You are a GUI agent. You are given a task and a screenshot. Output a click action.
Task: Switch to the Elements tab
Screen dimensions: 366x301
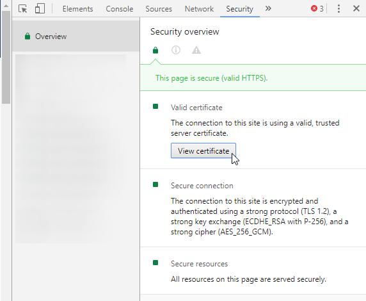[x=77, y=9]
